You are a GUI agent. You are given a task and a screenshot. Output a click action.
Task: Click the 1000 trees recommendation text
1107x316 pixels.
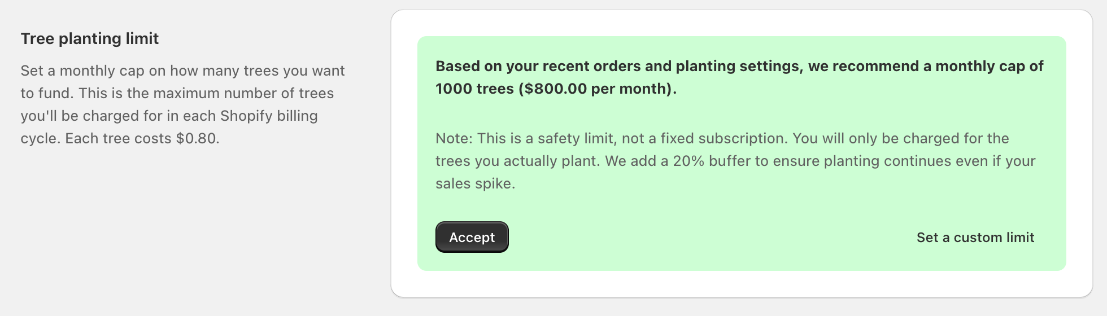click(x=474, y=89)
